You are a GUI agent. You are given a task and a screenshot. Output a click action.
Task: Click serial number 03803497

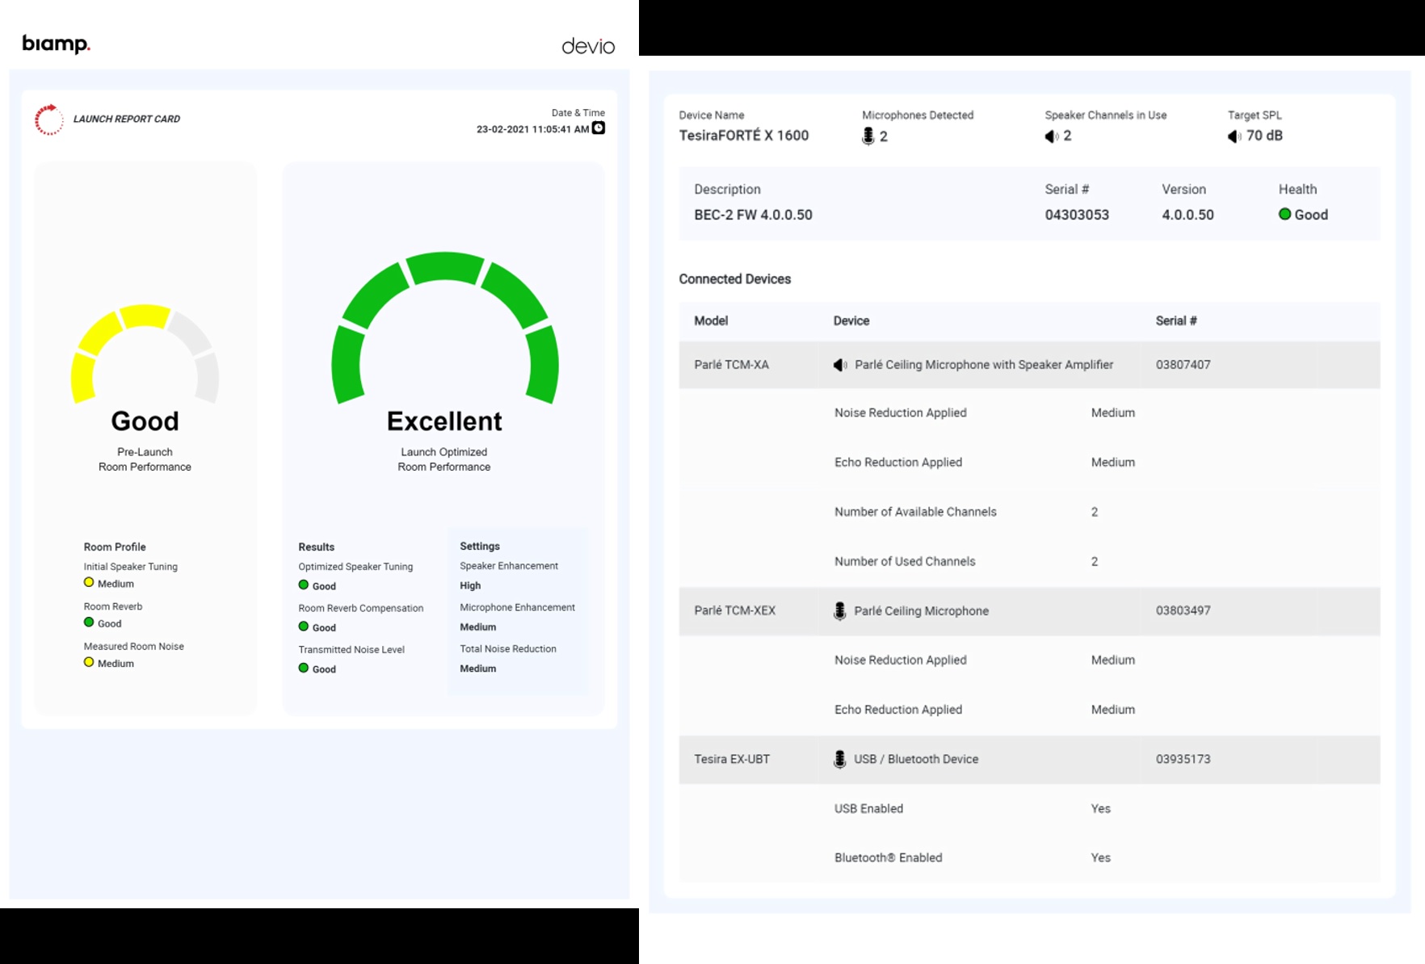[x=1183, y=611]
